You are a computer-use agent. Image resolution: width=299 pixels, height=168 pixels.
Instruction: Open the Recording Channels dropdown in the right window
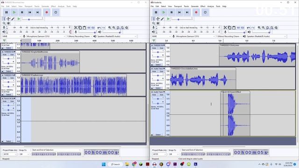tap(229, 36)
